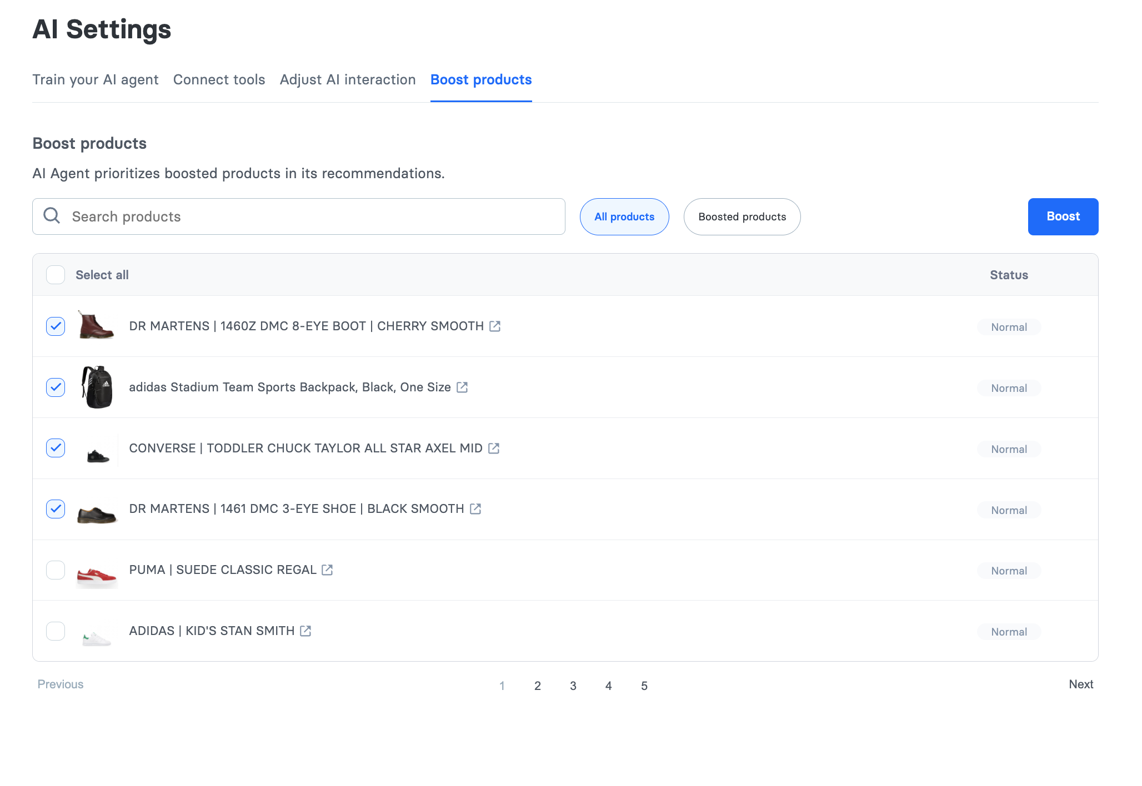Open external link for adidas Stadium Team Backpack

(463, 387)
